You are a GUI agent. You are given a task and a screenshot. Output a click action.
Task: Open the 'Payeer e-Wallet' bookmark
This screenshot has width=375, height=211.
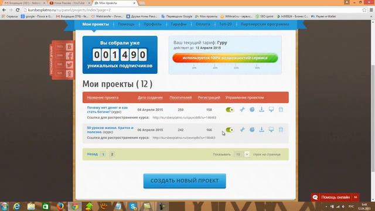[x=323, y=16]
